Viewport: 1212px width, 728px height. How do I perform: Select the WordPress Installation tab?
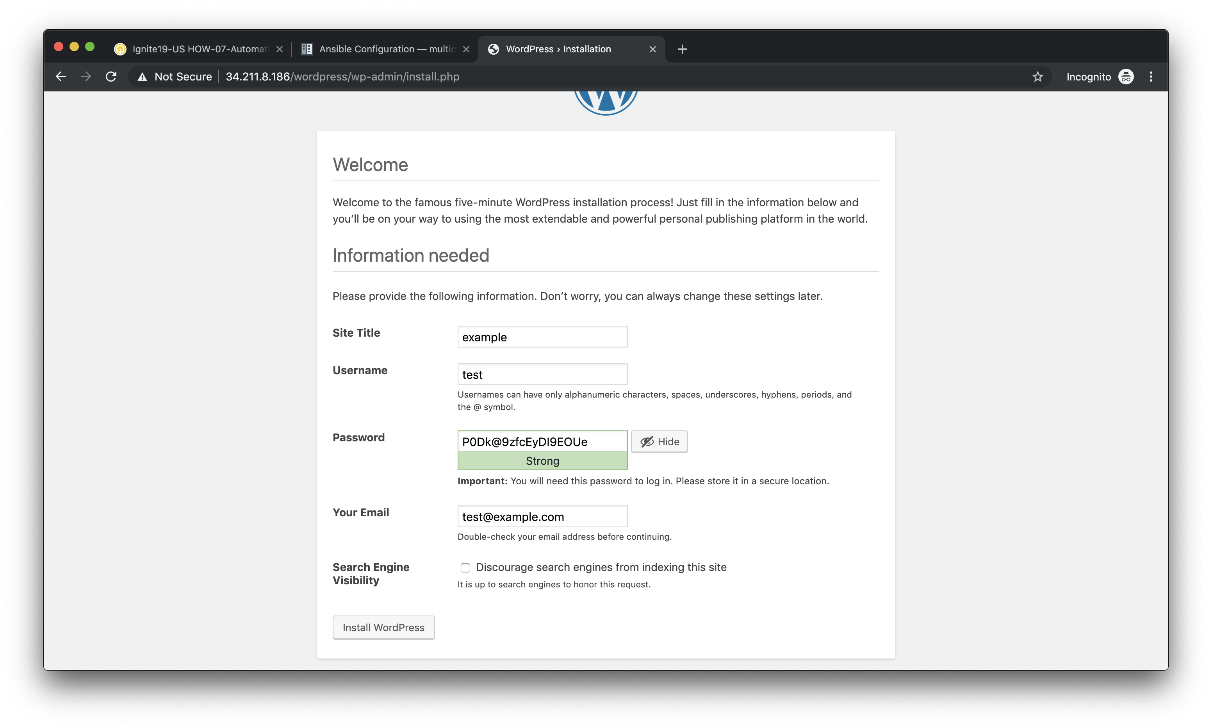(571, 49)
